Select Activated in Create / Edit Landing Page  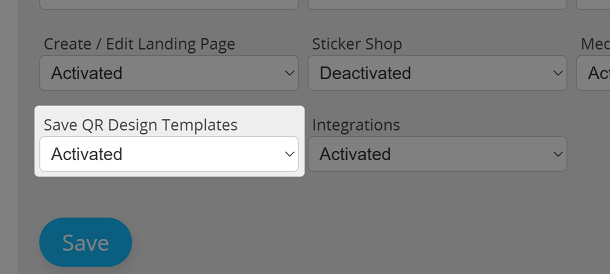tap(169, 73)
